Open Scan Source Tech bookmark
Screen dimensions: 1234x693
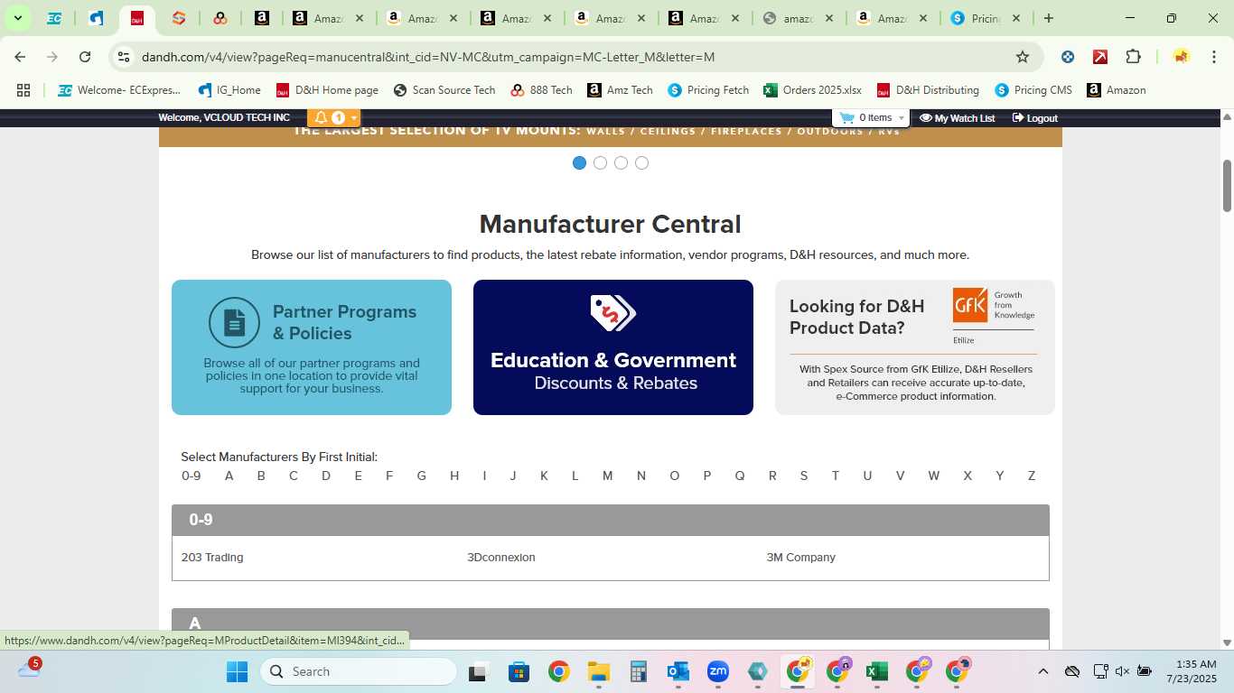tap(444, 90)
